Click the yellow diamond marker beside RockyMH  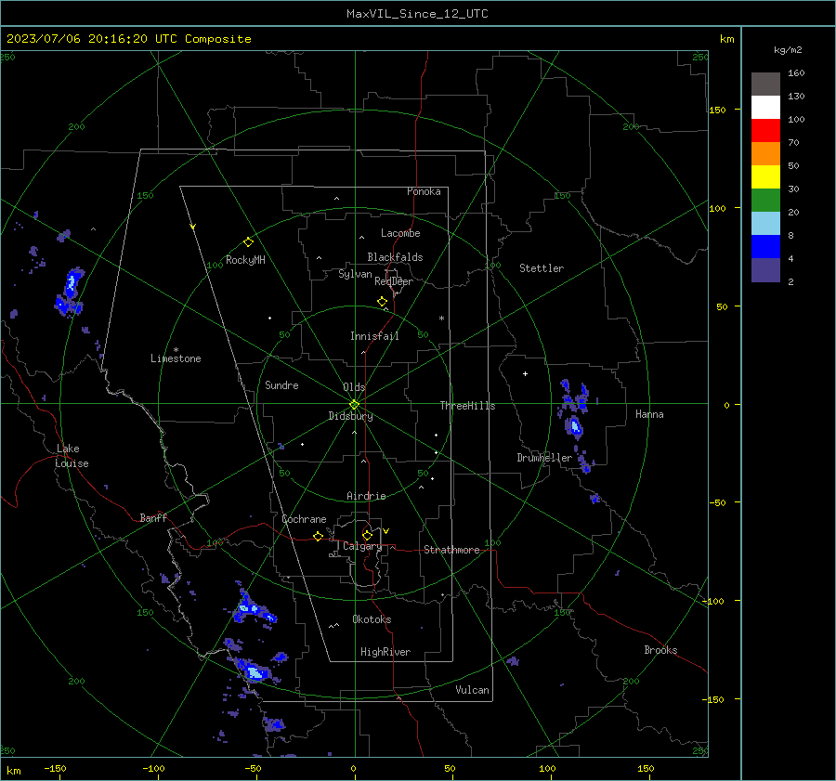click(248, 242)
